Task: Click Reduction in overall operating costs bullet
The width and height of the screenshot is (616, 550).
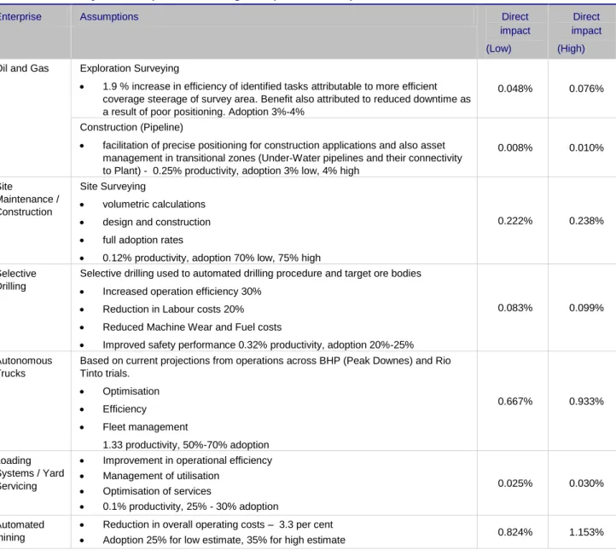Action: [x=218, y=525]
